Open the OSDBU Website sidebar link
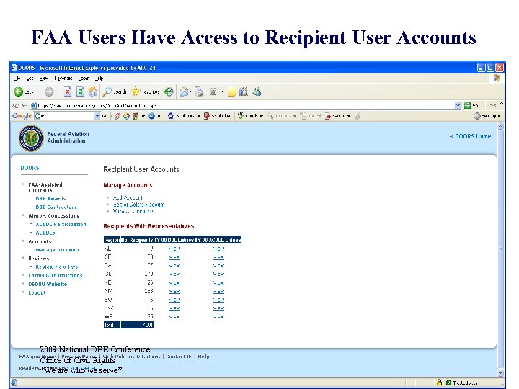Image resolution: width=519 pixels, height=389 pixels. tap(48, 284)
